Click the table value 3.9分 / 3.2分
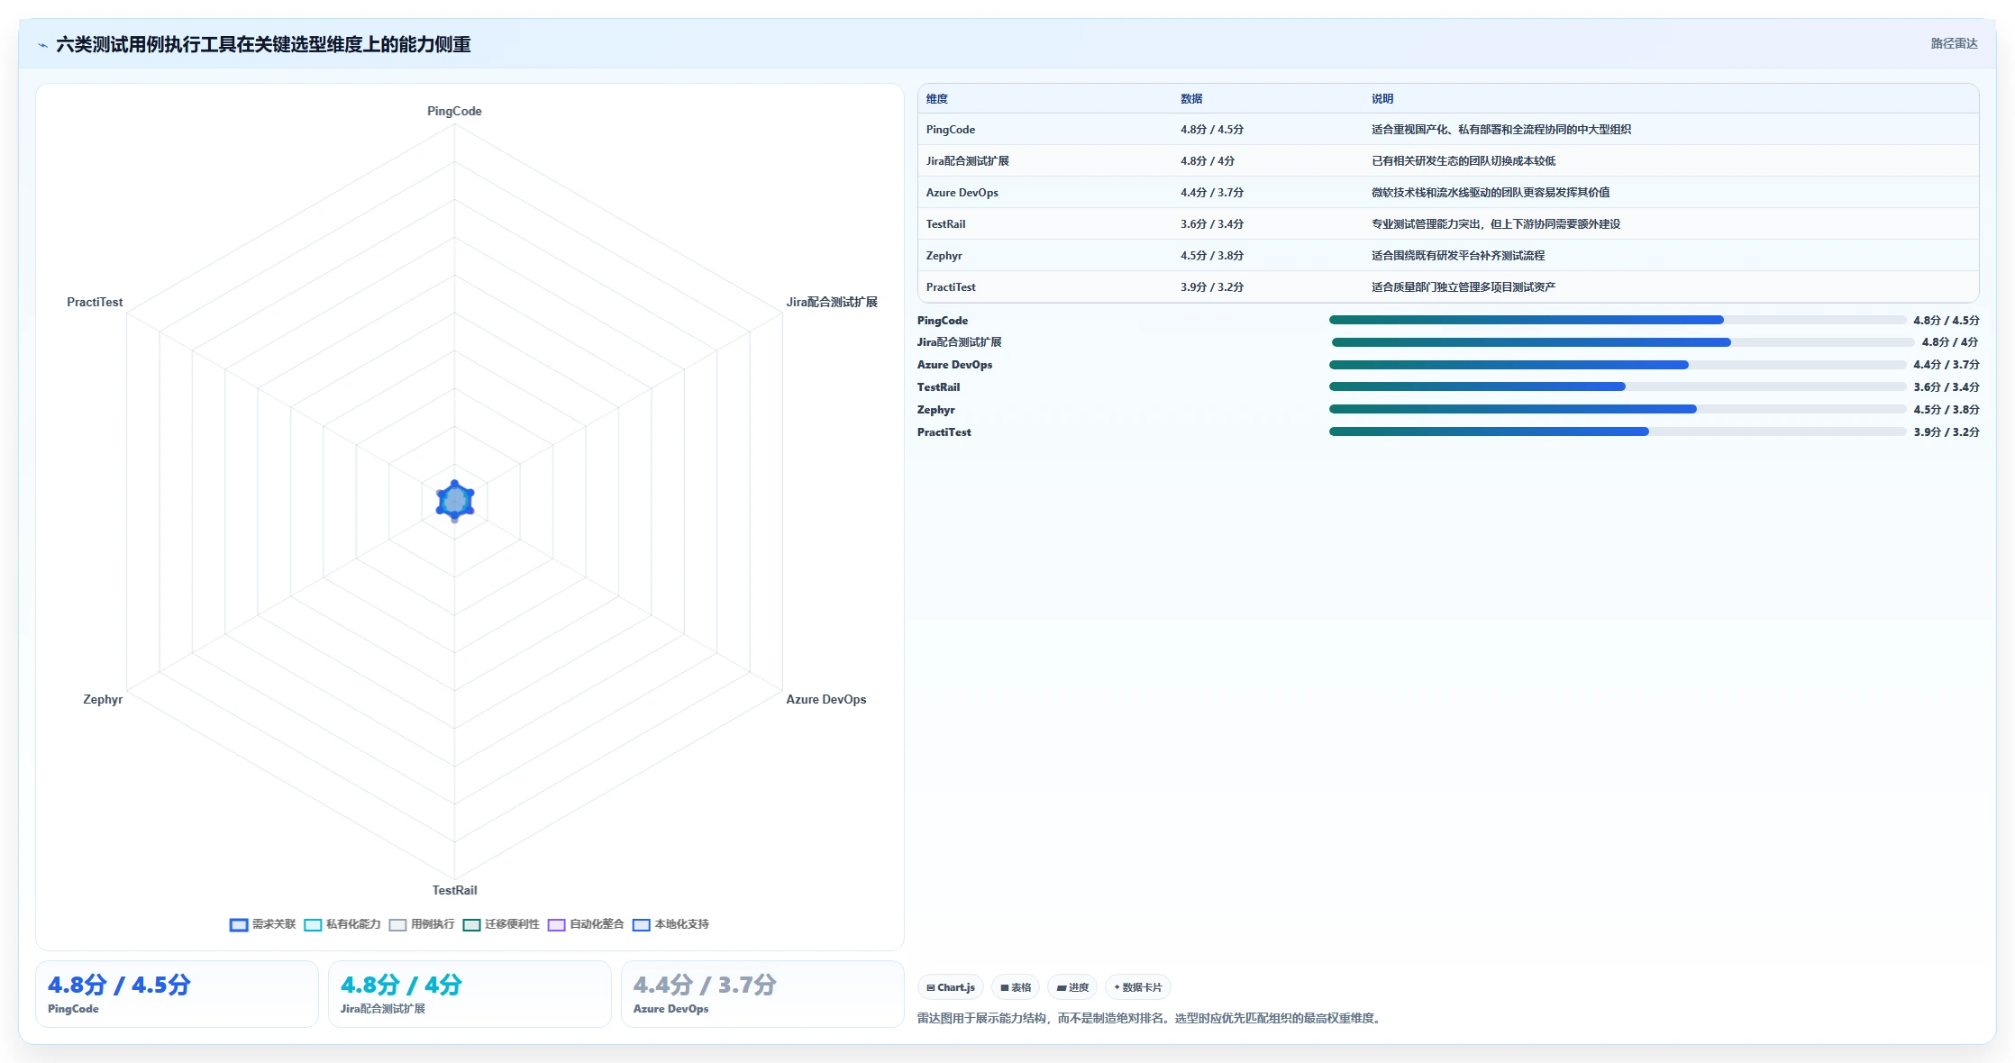The image size is (2015, 1063). [x=1212, y=287]
